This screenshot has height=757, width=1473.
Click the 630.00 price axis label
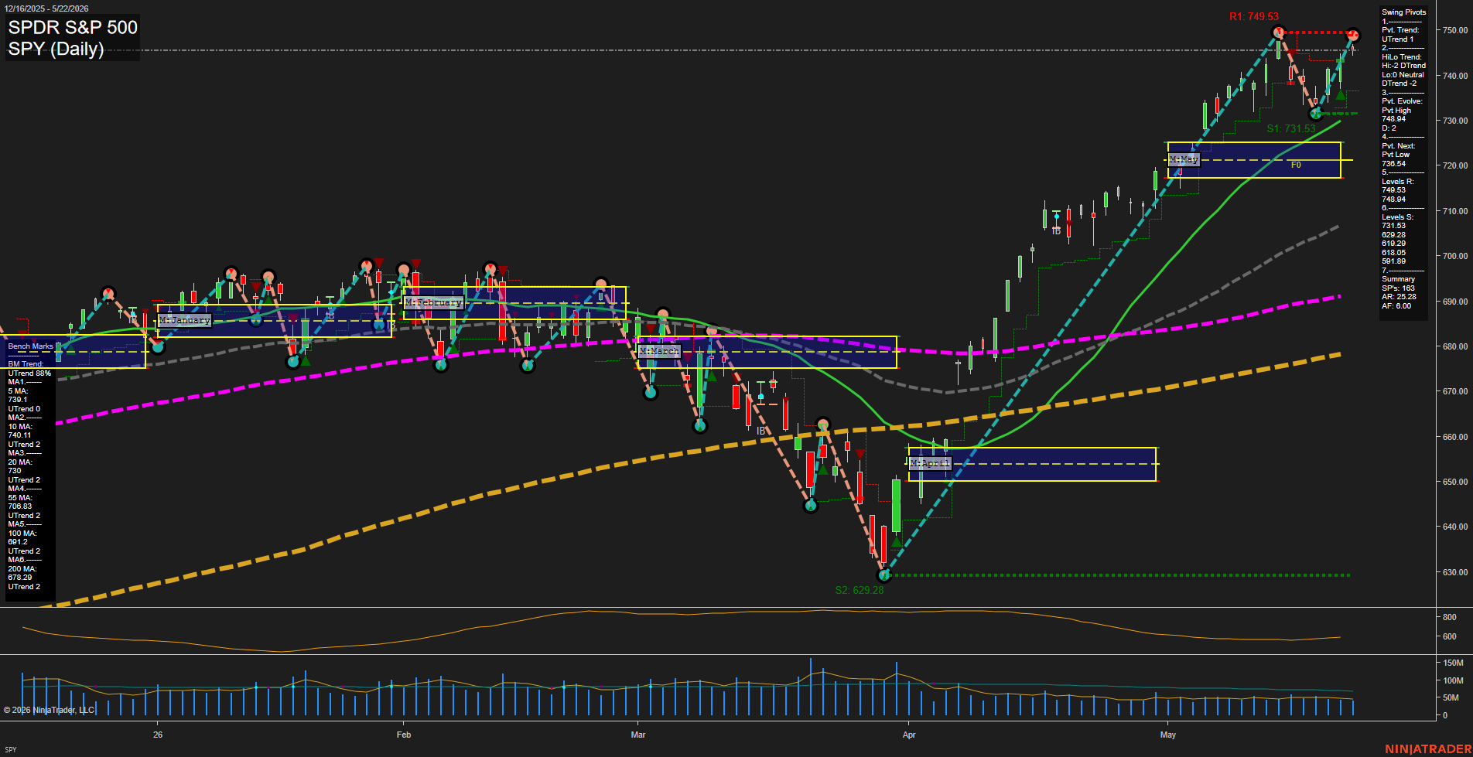coord(1454,572)
